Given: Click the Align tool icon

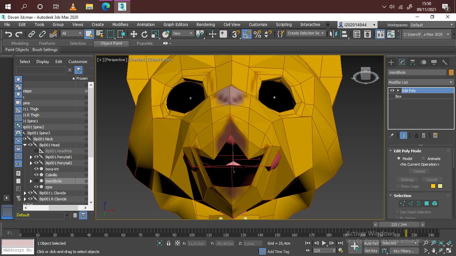Looking at the screenshot, I should pyautogui.click(x=344, y=34).
